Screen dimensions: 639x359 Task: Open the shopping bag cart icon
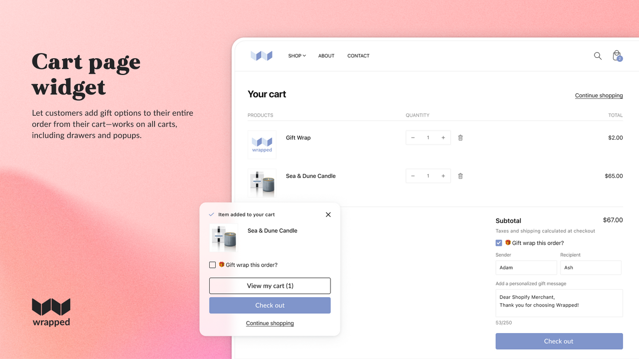(617, 55)
